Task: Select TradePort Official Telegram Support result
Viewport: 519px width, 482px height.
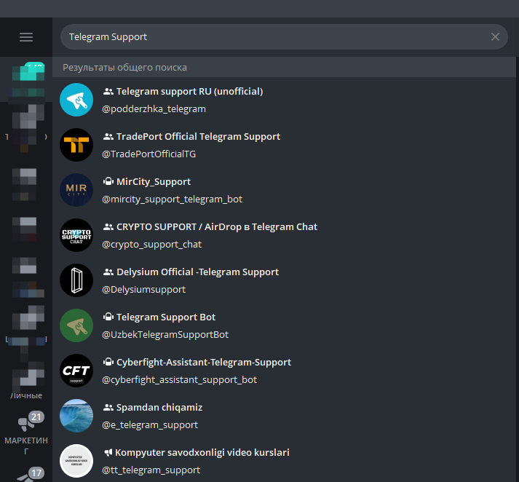Action: (284, 145)
